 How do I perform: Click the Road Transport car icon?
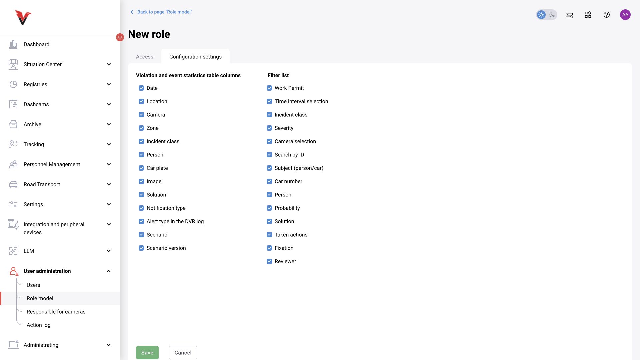[13, 184]
